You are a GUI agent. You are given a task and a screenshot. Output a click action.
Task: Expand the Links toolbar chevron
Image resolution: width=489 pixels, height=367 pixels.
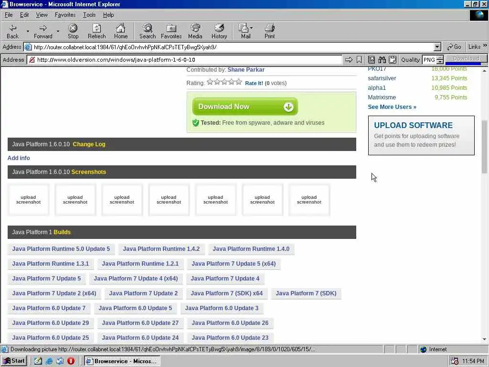click(x=485, y=45)
